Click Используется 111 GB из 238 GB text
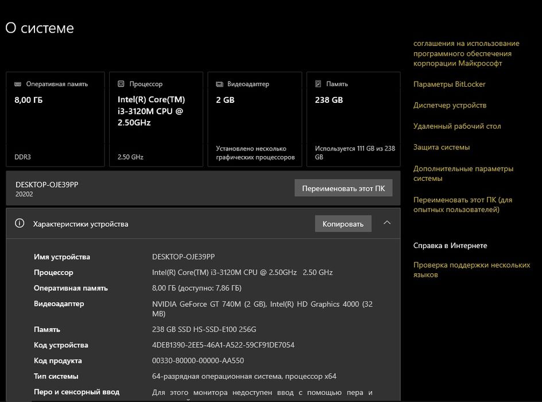 point(355,152)
